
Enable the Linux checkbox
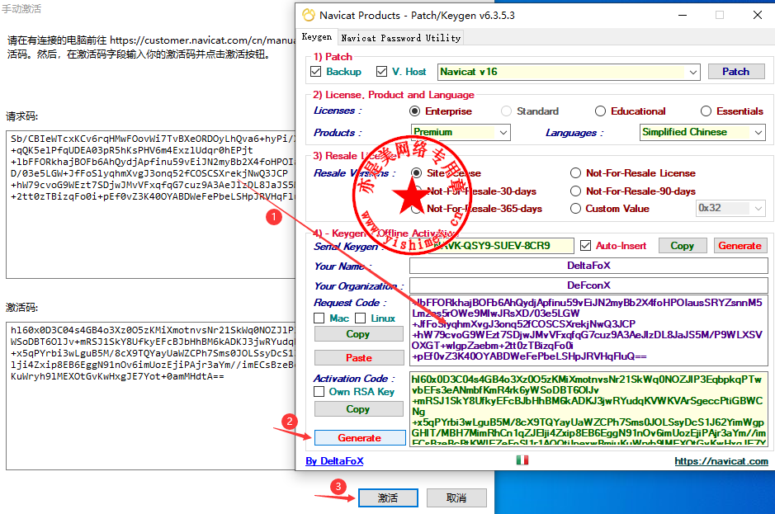coord(361,318)
